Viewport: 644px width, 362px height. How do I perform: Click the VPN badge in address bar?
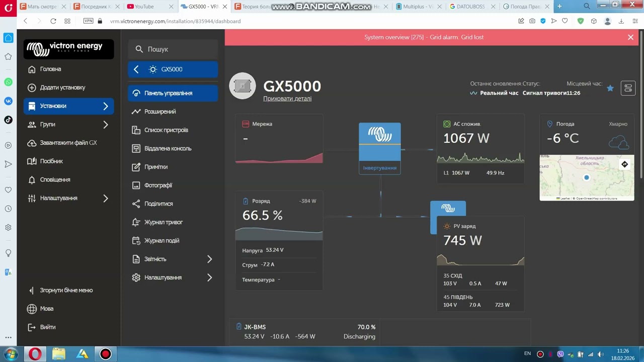pos(89,21)
